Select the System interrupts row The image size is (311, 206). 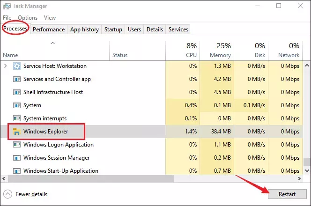point(152,118)
